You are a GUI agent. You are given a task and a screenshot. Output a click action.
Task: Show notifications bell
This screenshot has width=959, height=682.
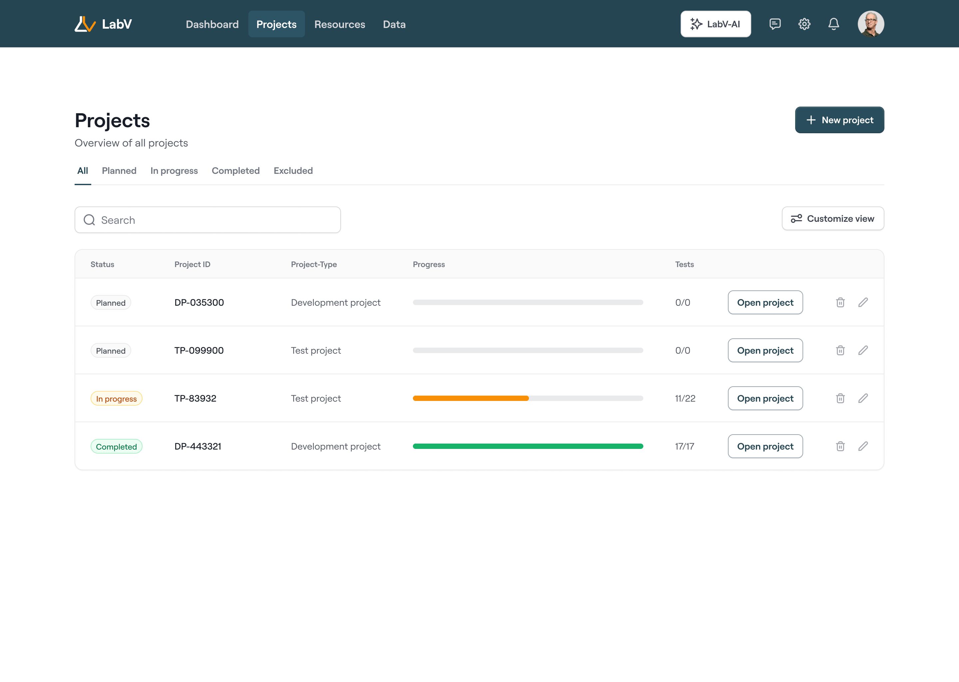click(x=833, y=24)
